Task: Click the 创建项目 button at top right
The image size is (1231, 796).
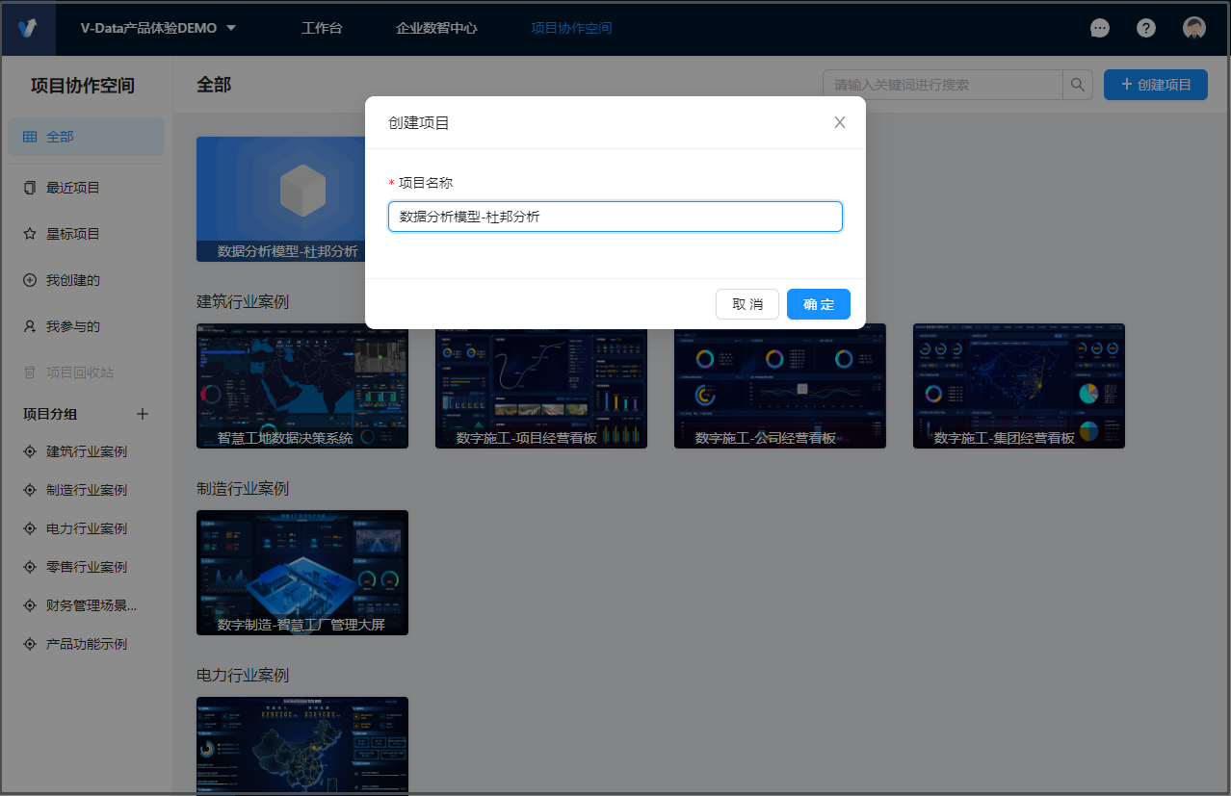Action: (1155, 85)
